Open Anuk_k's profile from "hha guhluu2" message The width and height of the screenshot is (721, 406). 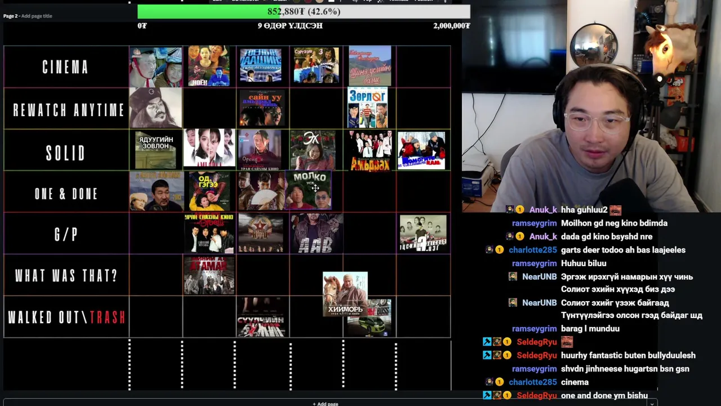pyautogui.click(x=543, y=210)
